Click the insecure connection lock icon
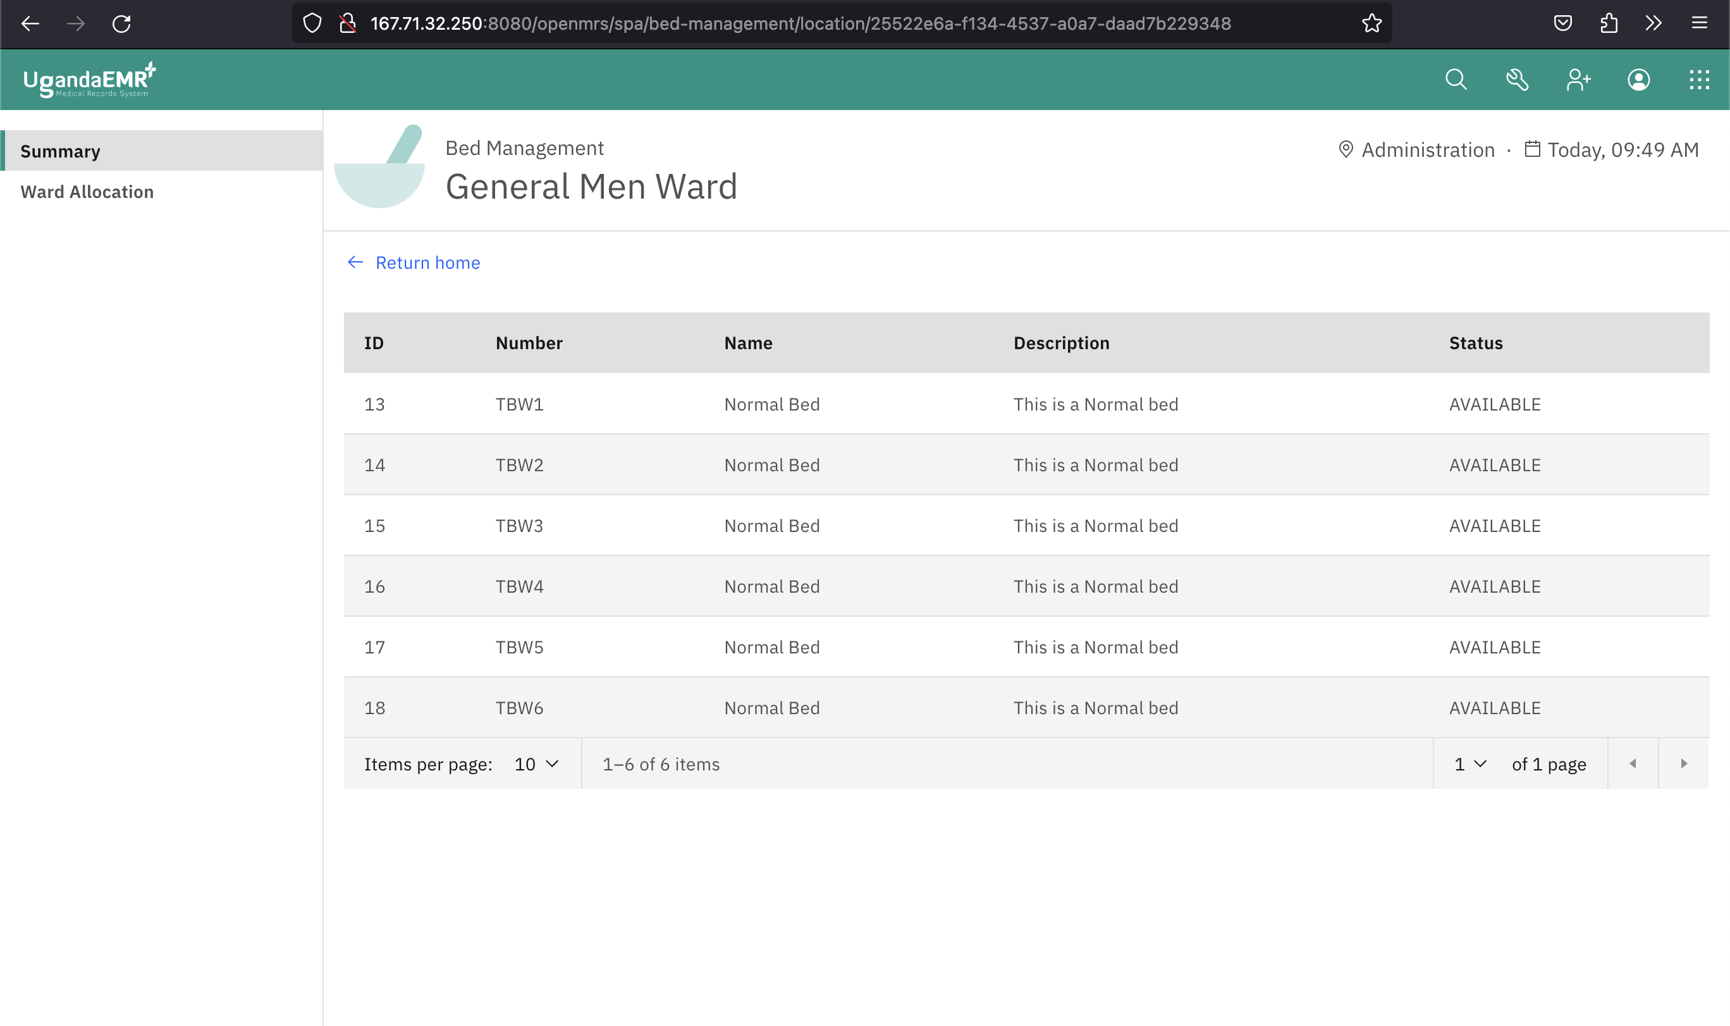 click(348, 23)
